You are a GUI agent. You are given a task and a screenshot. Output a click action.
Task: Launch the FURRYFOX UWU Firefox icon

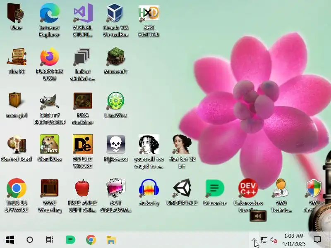49,57
